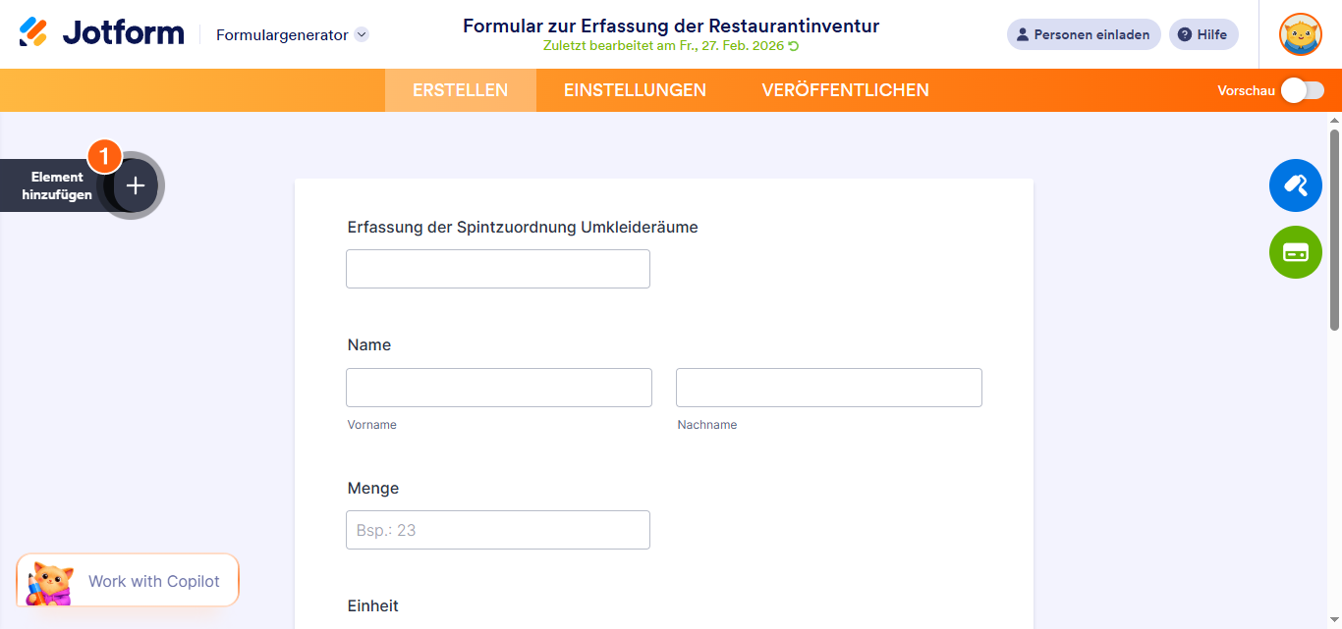Click the Nachname input field
1342x629 pixels.
click(828, 387)
